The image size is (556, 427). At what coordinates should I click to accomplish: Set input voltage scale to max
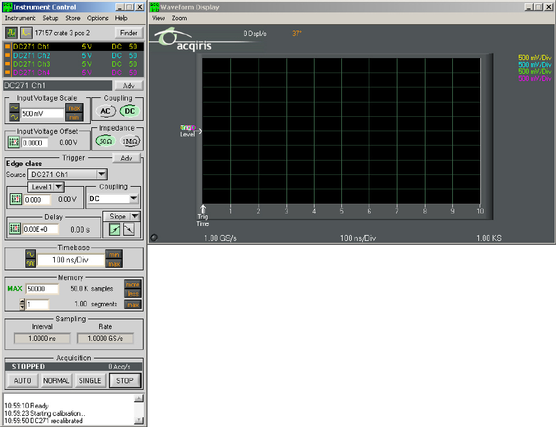[x=74, y=108]
